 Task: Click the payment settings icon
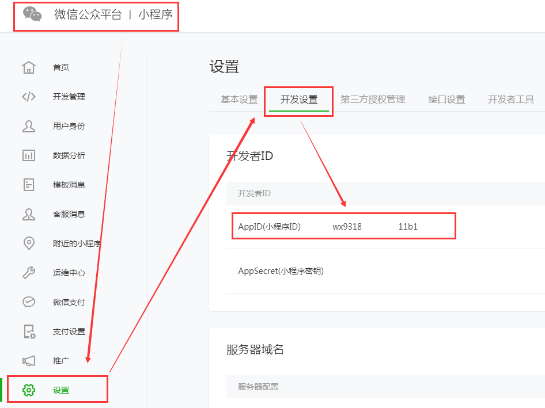coord(29,331)
